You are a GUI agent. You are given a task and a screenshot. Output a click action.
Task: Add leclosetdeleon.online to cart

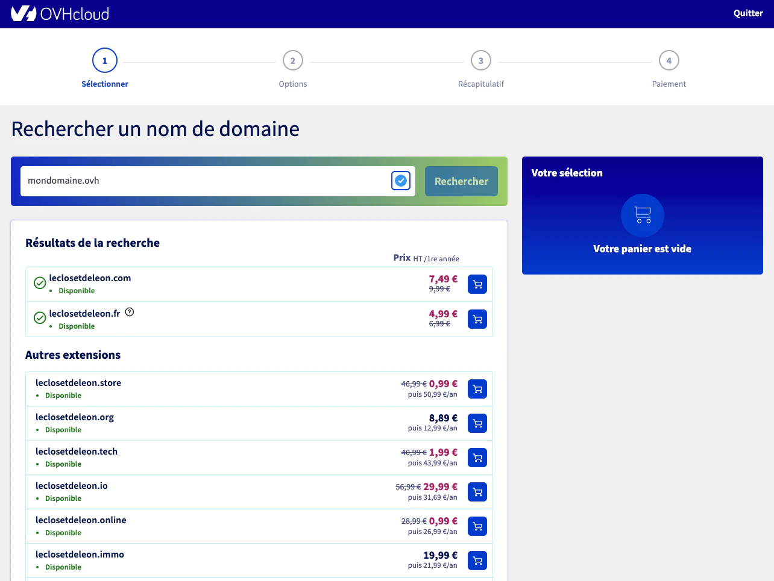coord(477,526)
